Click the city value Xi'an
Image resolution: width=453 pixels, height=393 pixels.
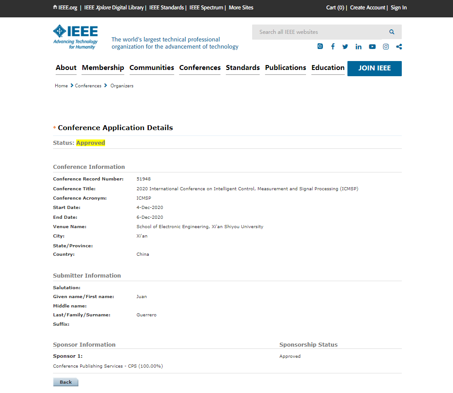click(142, 236)
